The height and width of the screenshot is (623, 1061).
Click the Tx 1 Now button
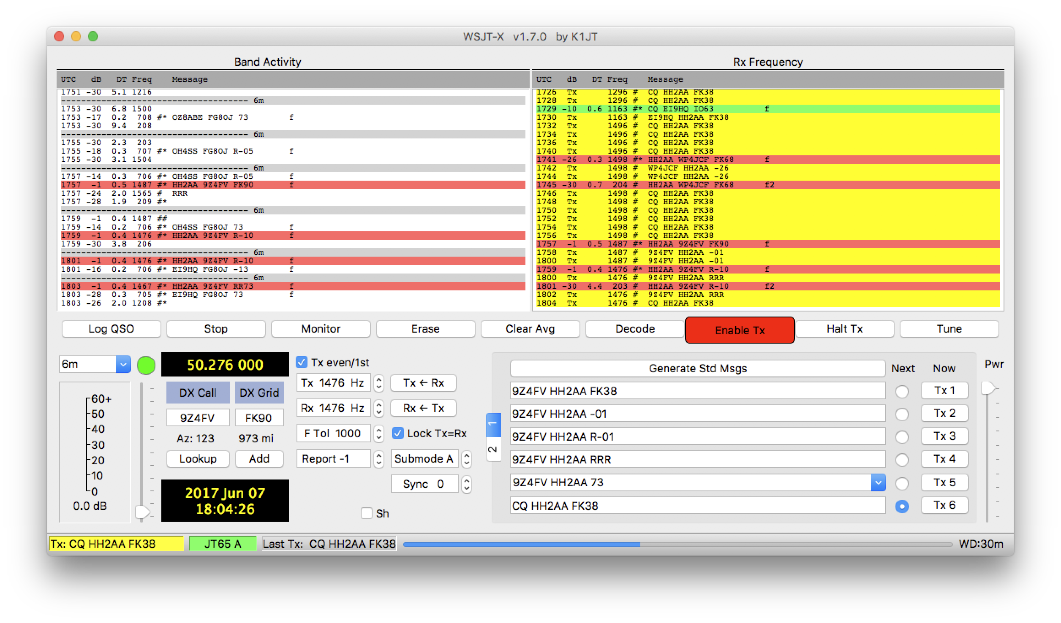click(944, 390)
